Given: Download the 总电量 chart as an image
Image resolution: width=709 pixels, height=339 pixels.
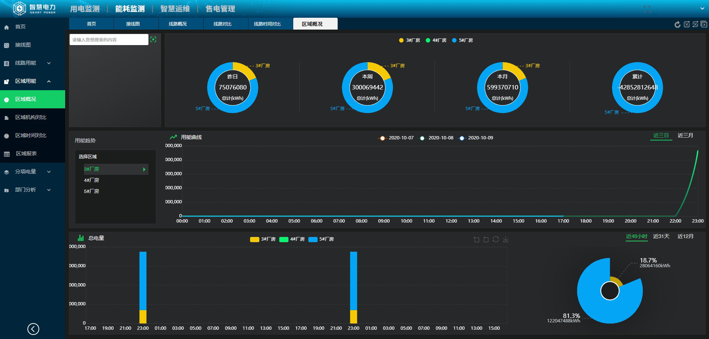Looking at the screenshot, I should pos(506,240).
